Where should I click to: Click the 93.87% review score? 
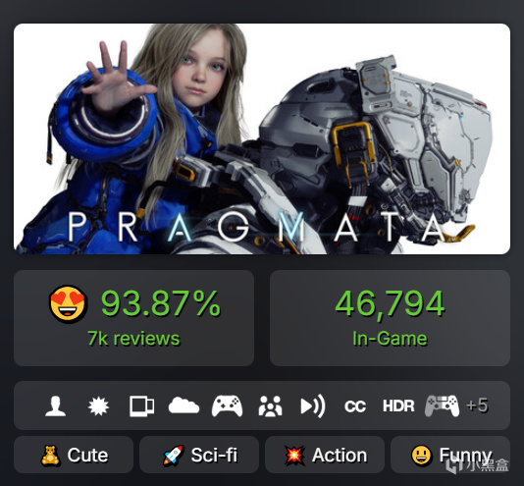[x=161, y=303]
